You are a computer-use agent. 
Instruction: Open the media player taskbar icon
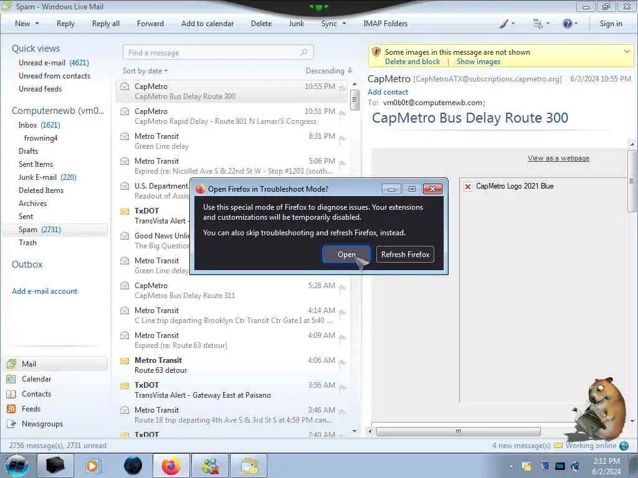click(x=92, y=466)
